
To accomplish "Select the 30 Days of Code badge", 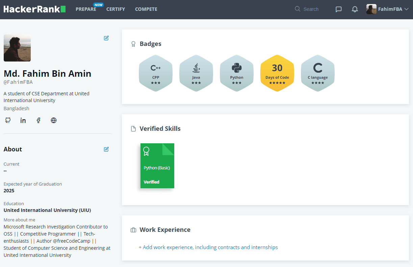I will (x=277, y=73).
